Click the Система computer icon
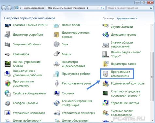This screenshot has height=123, width=155. tap(57, 93)
